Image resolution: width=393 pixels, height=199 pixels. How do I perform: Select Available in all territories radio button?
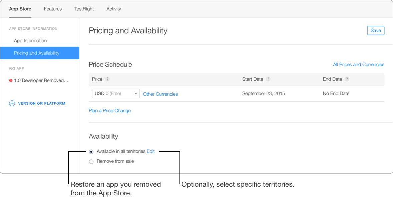91,152
